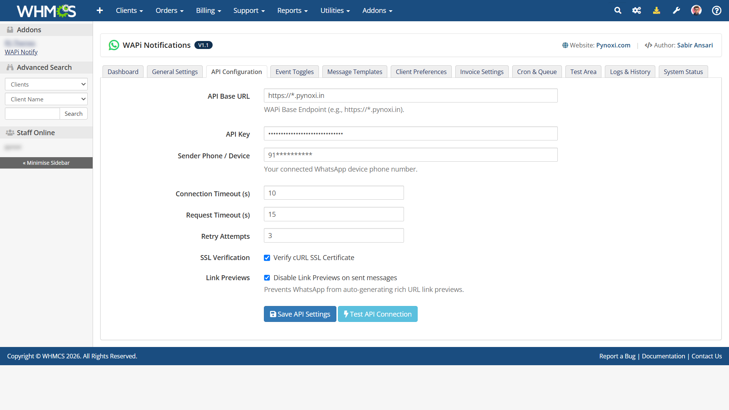Switch to the Cron & Queue tab

pos(537,72)
